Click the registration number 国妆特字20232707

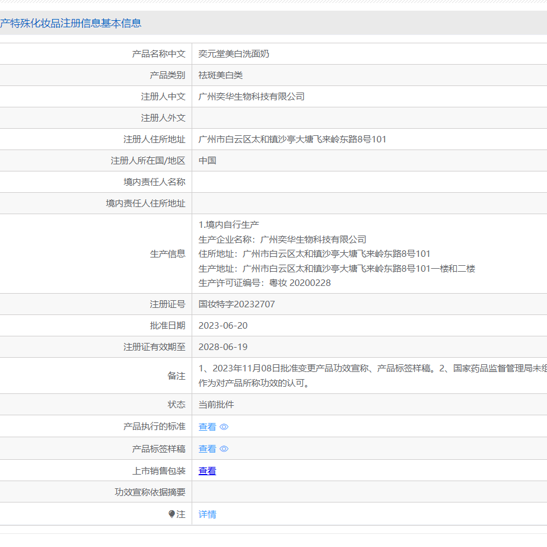pos(234,304)
